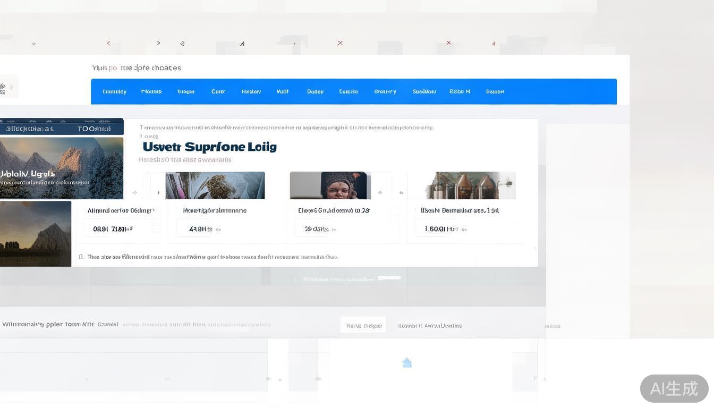
Task: Open the first tab in the blue navigation bar
Action: pos(114,91)
